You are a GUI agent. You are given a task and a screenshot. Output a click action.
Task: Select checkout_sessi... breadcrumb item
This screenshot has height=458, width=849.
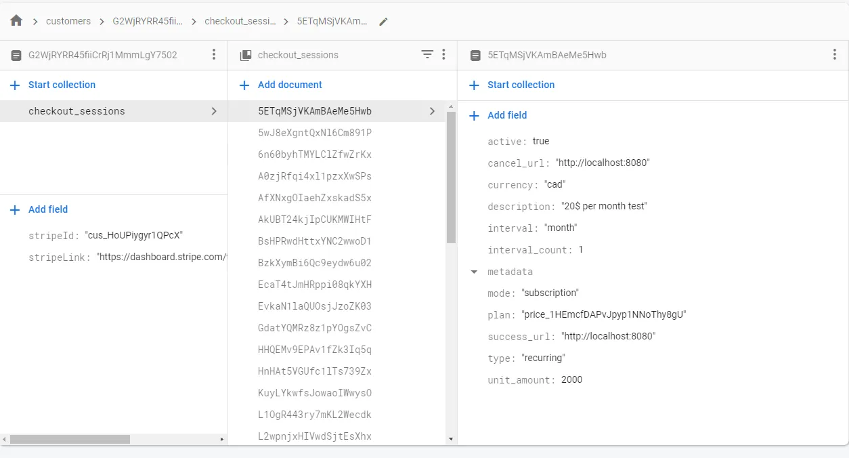pos(240,21)
